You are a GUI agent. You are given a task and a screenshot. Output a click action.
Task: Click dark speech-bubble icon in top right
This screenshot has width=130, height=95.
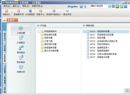[113, 7]
